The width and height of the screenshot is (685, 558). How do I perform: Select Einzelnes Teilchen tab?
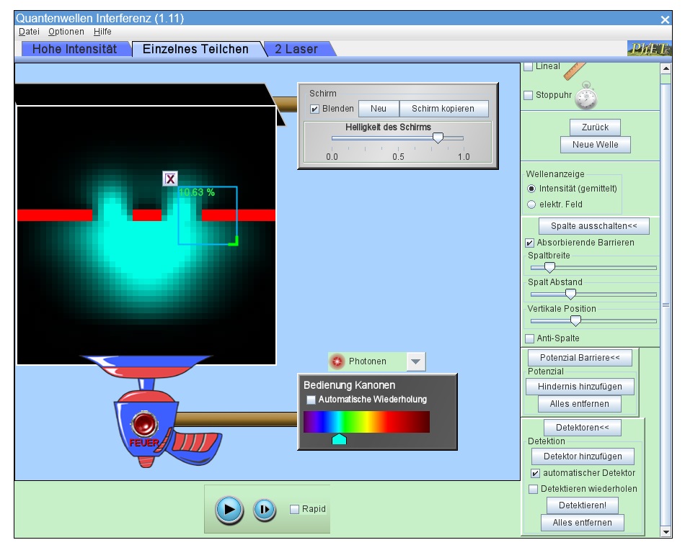click(x=195, y=49)
